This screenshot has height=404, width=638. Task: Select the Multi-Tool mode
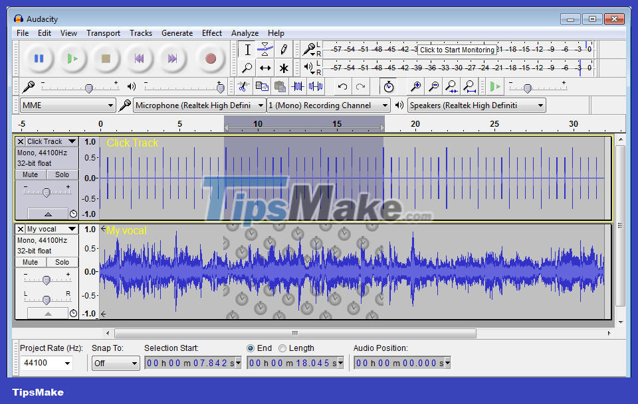[x=283, y=68]
